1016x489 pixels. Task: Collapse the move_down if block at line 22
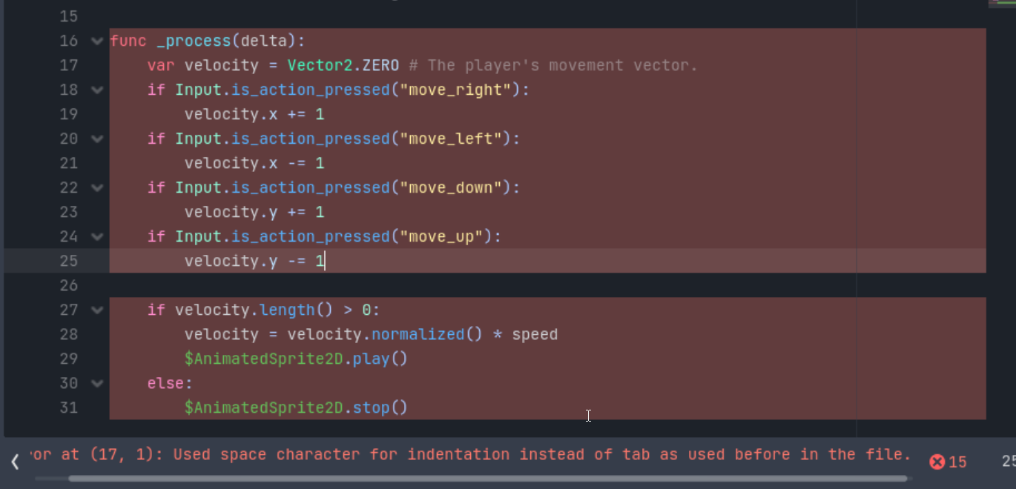(96, 187)
